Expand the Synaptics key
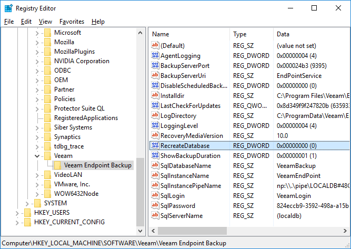Viewport: 351px width, 249px height. coord(37,137)
